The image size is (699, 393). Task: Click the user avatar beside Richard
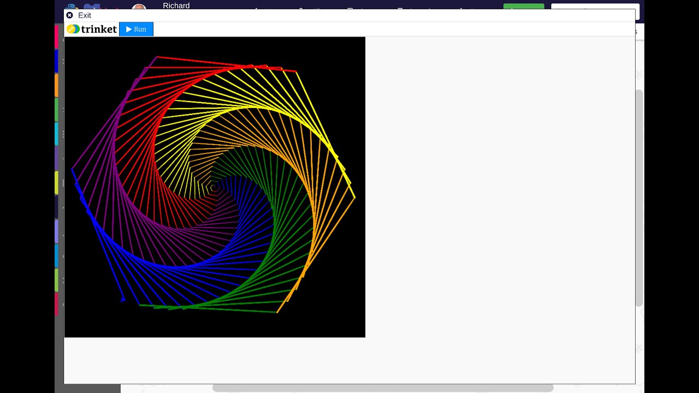[139, 7]
